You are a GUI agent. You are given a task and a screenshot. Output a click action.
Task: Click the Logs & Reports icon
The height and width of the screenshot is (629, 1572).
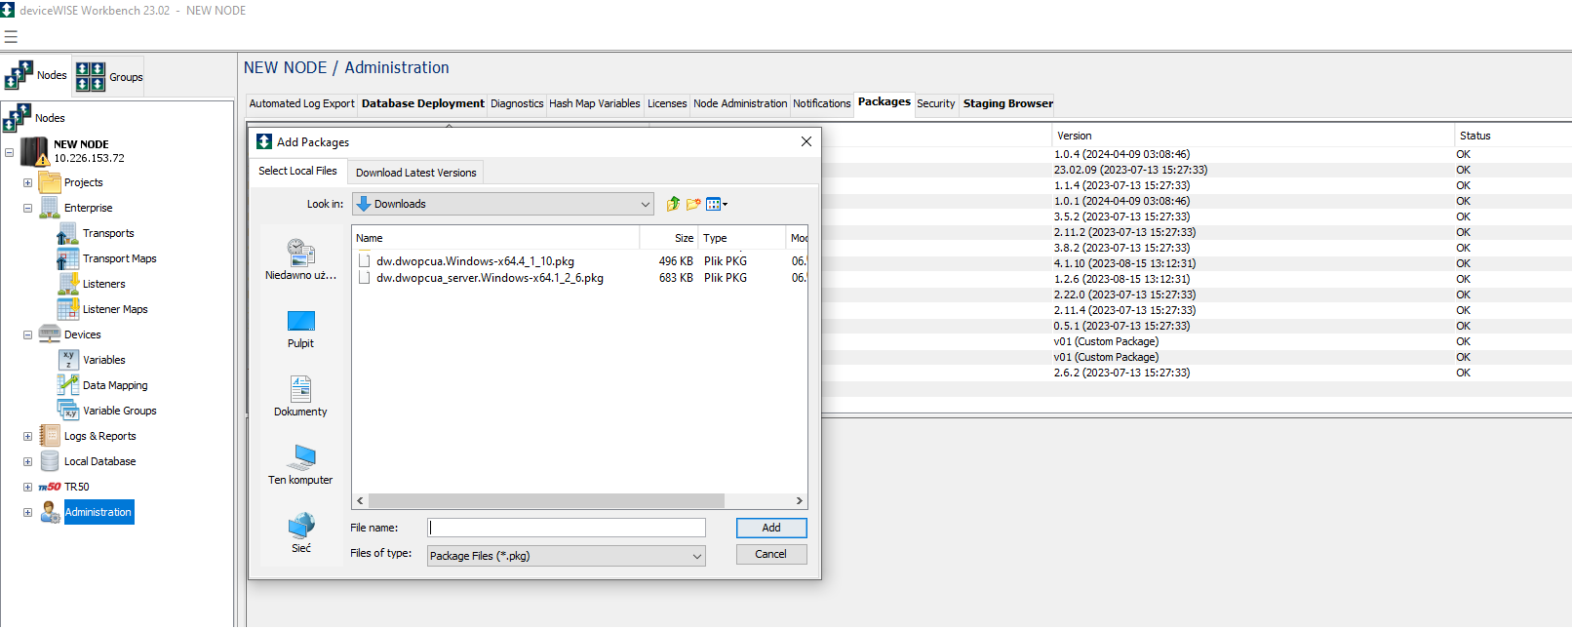tap(49, 436)
